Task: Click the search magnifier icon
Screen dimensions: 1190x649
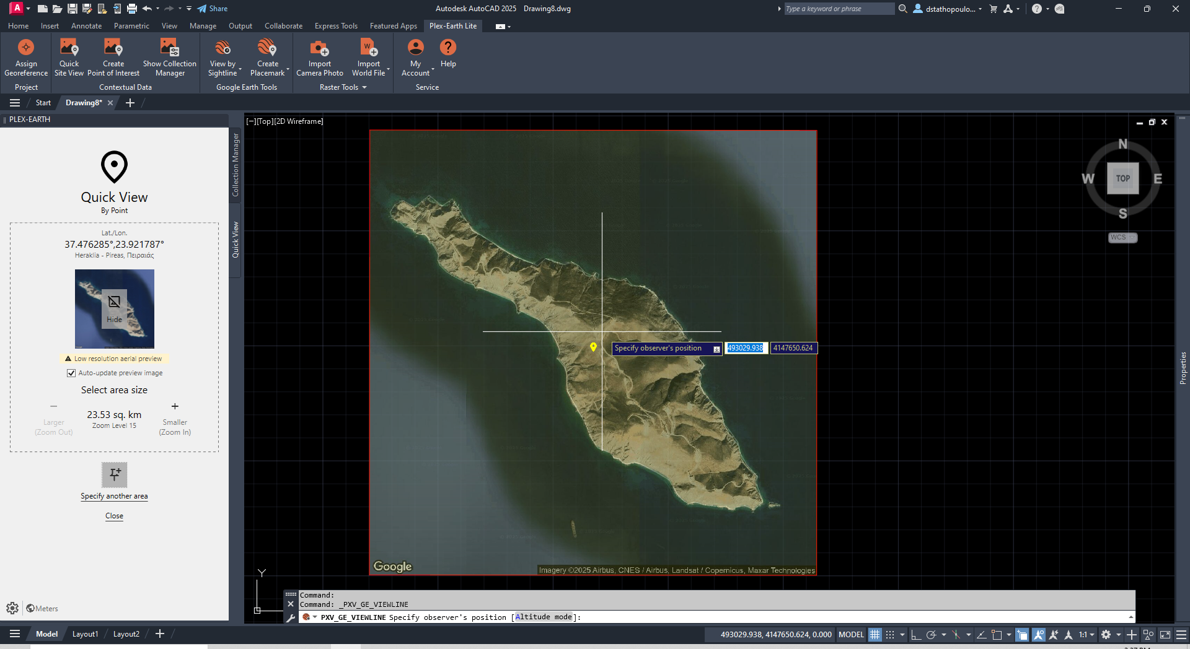Action: pyautogui.click(x=903, y=9)
